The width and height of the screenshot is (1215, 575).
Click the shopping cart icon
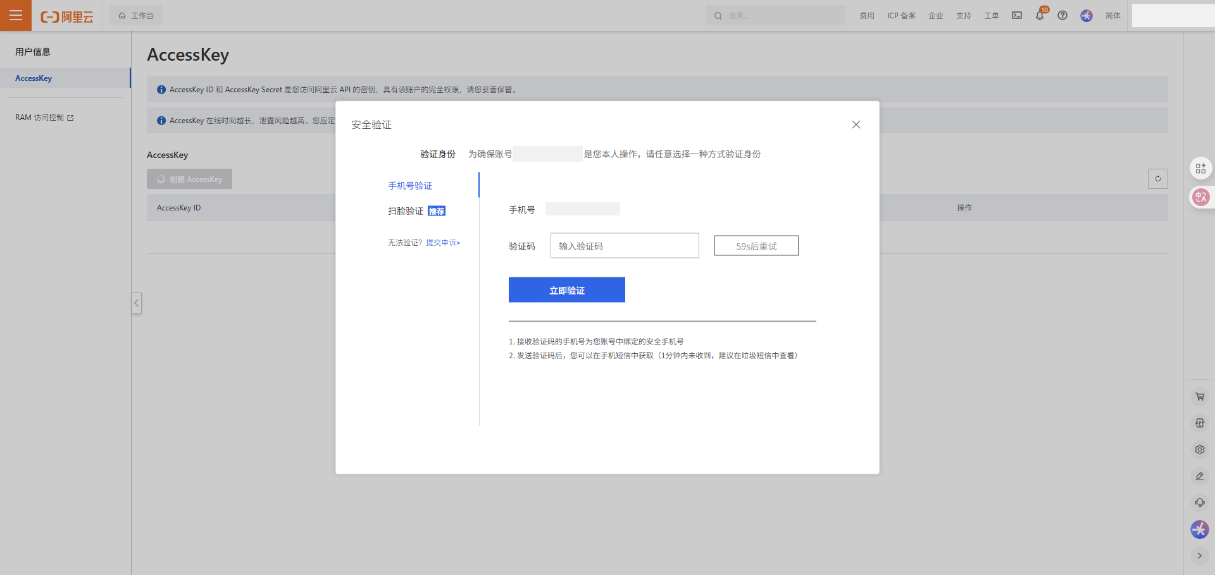[1200, 397]
